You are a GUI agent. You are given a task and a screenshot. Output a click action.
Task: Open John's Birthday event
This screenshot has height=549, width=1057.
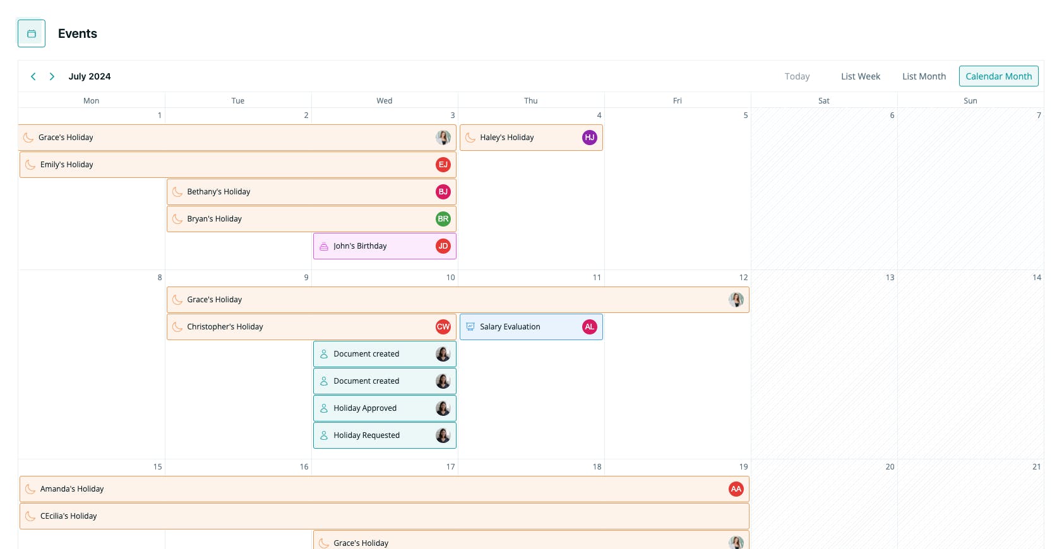coord(385,246)
